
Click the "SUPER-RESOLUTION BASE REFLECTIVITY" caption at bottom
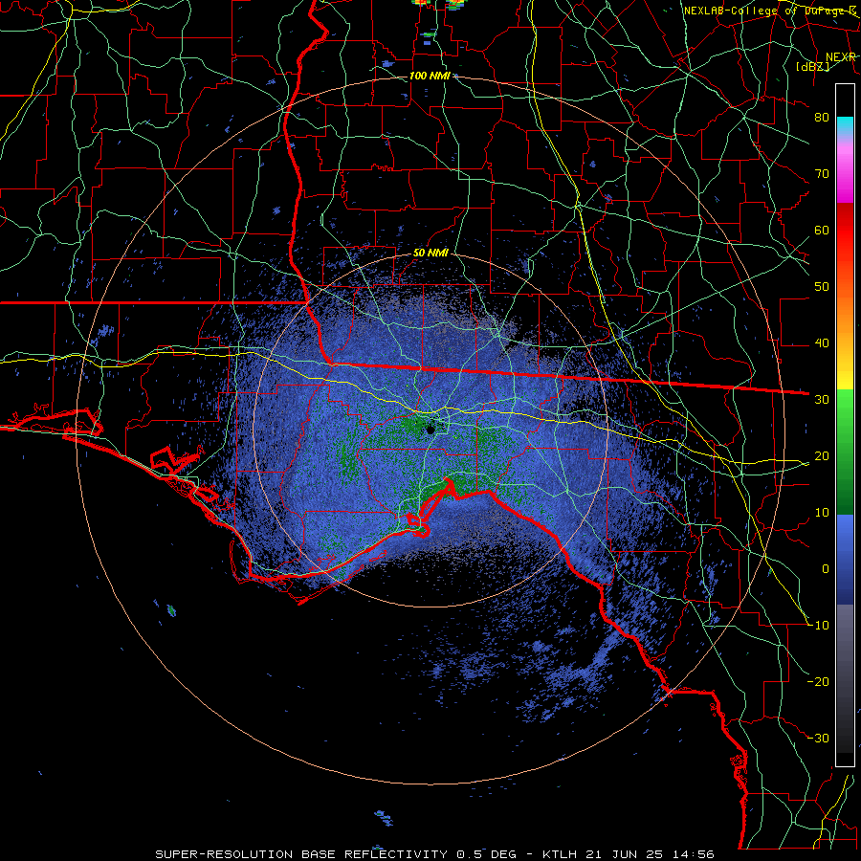(301, 854)
